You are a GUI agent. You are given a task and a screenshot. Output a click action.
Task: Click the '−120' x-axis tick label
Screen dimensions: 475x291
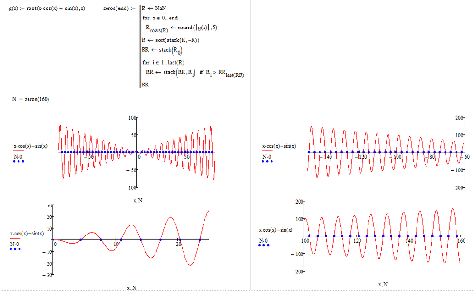(361, 157)
